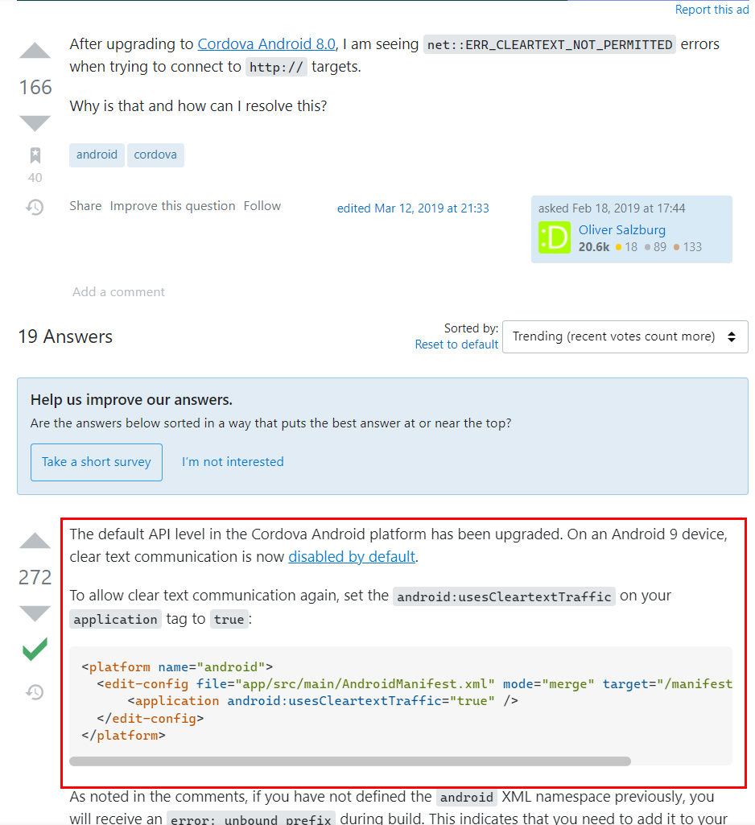This screenshot has height=825, width=755.
Task: Click the code block horizontal scrollbar
Action: pos(350,761)
